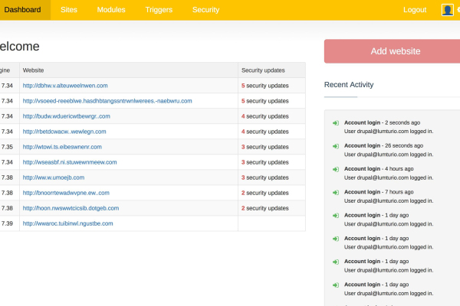Viewport: 460px width, 306px height.
Task: Click the Logout link
Action: pos(415,10)
